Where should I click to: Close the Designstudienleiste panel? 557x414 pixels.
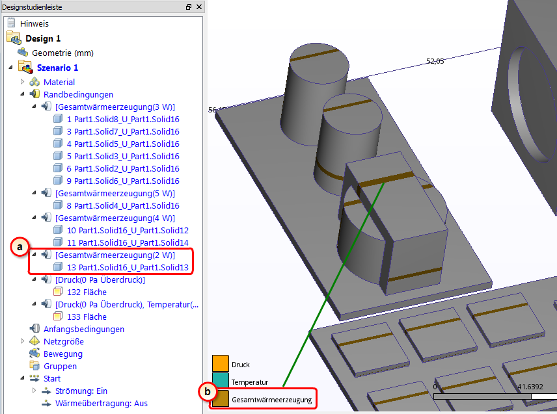point(199,6)
